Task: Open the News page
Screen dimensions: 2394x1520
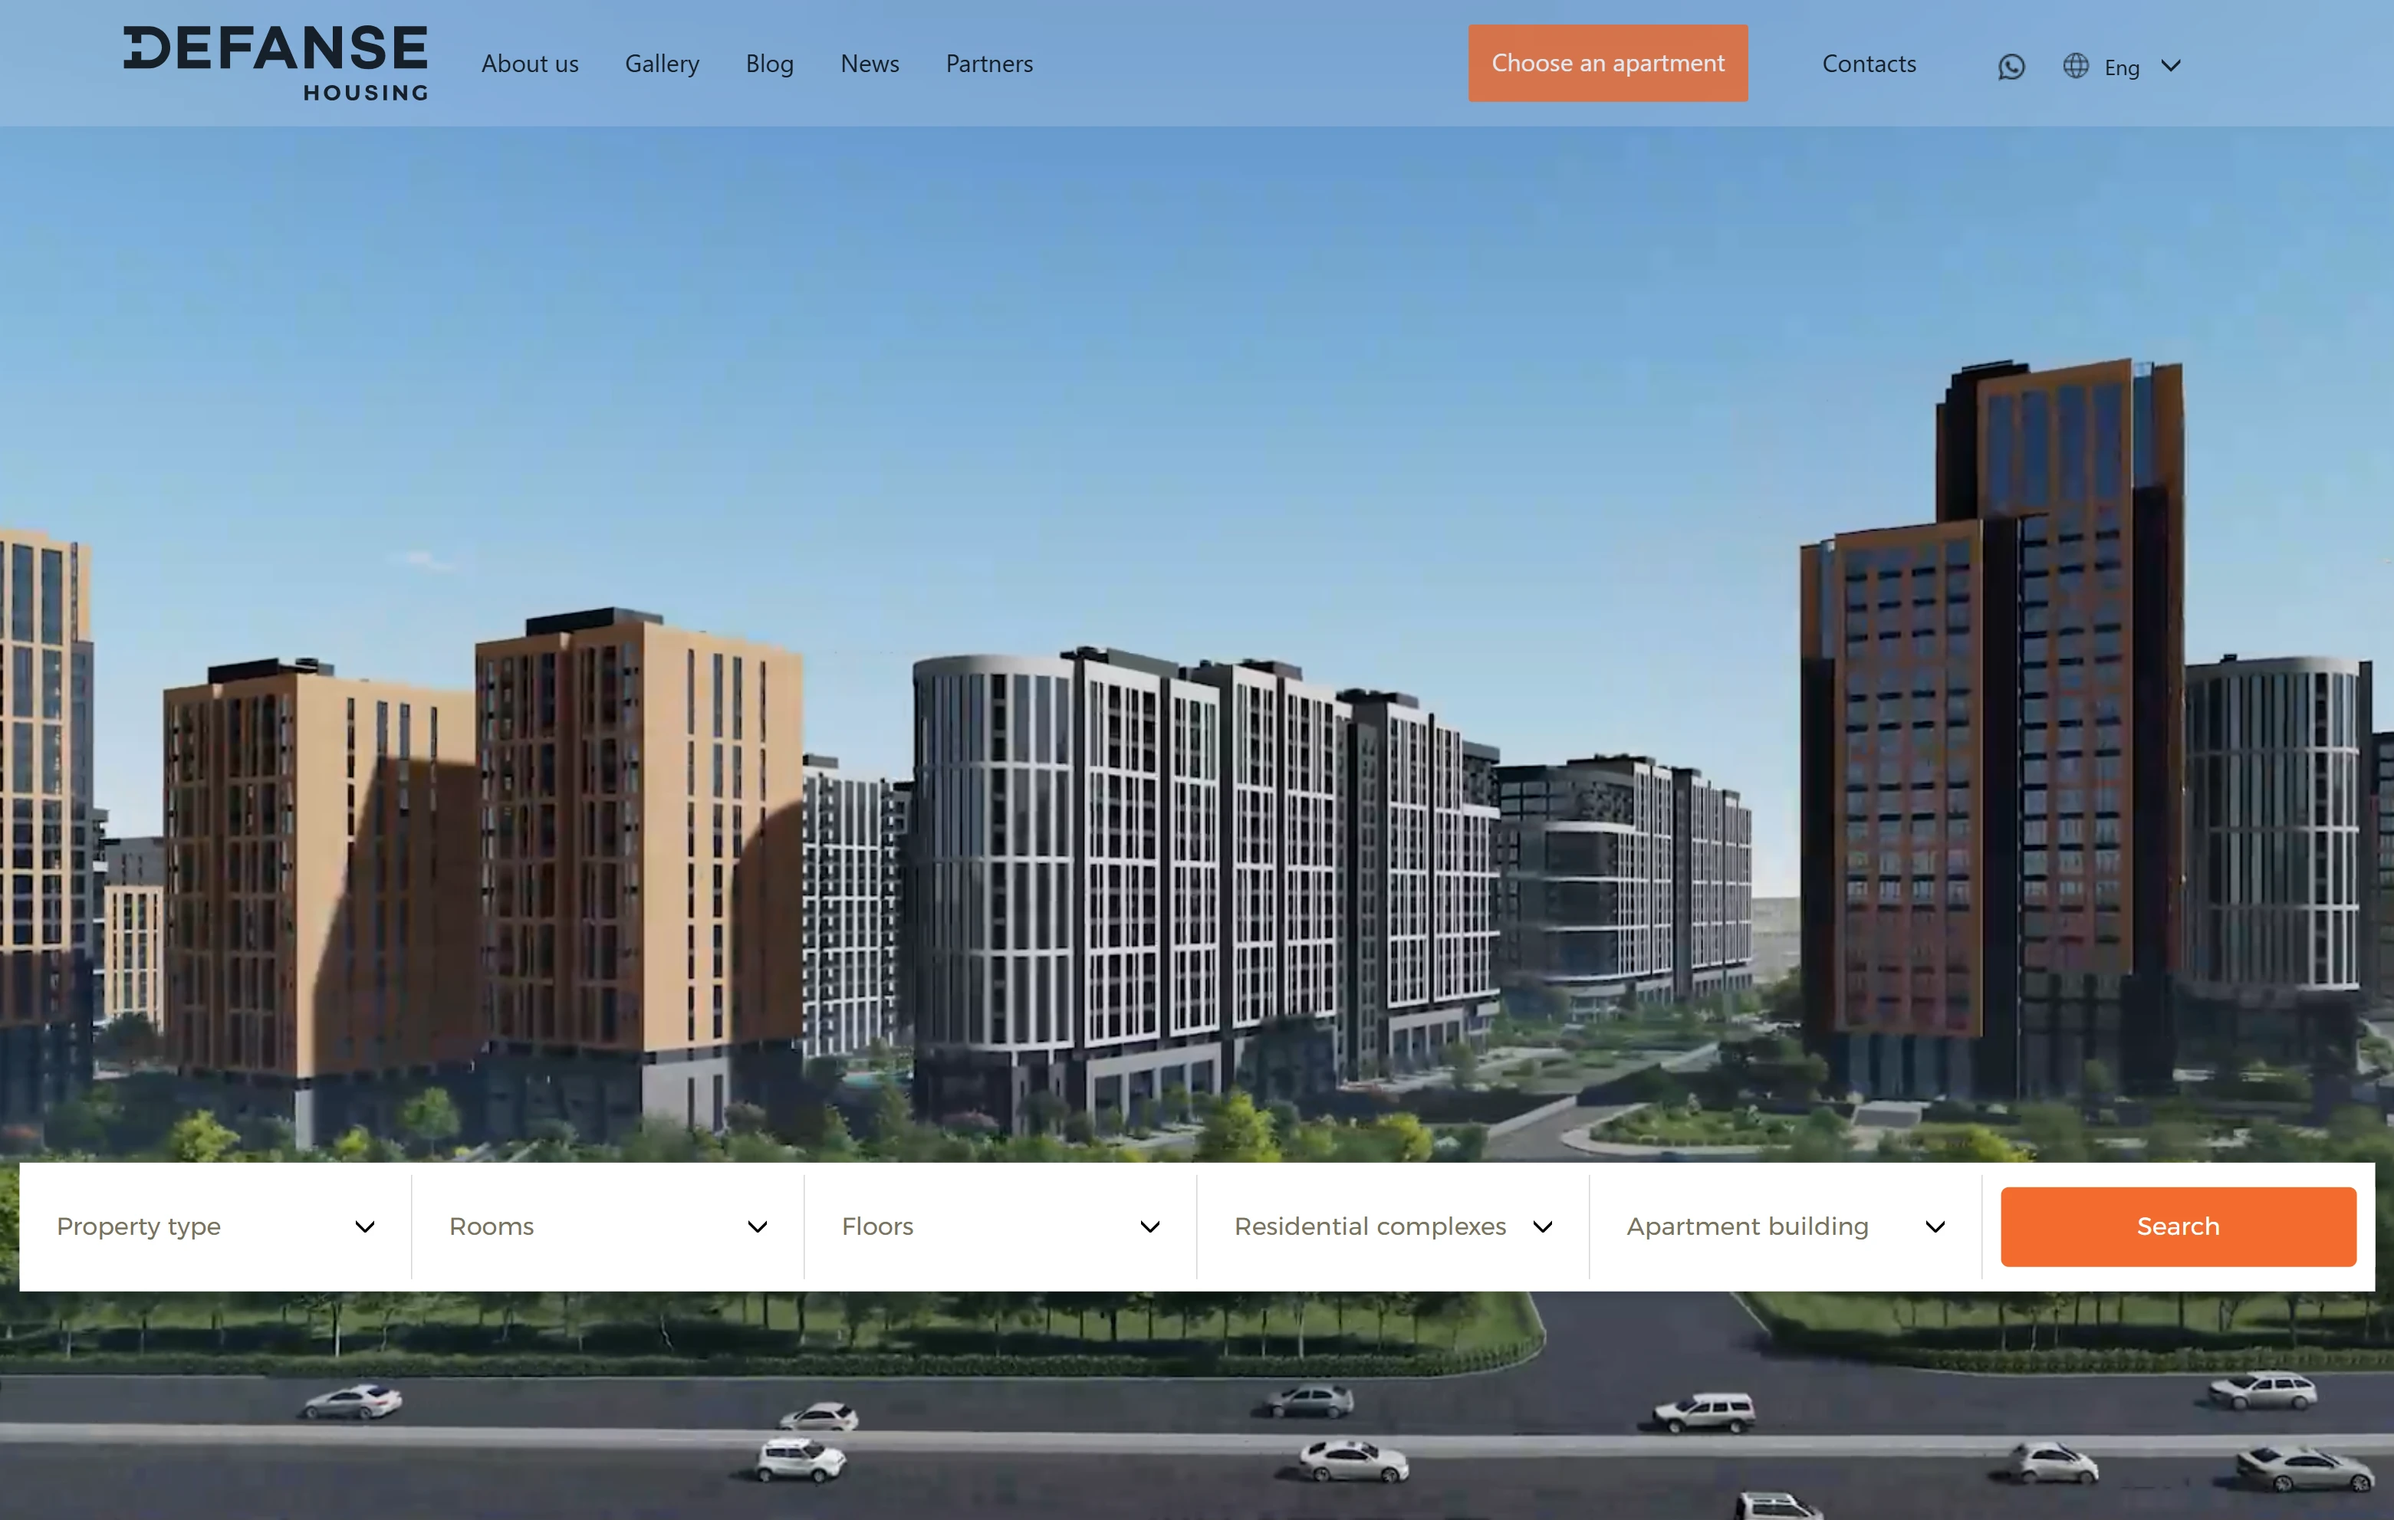Action: [870, 64]
